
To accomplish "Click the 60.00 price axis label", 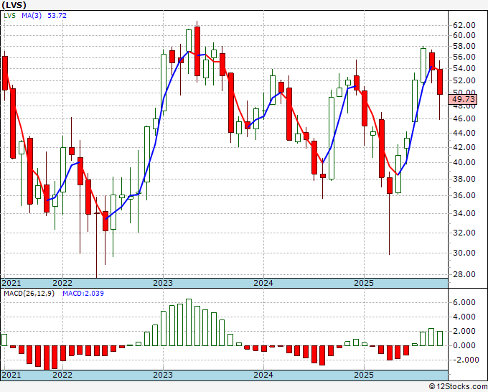I will (464, 35).
